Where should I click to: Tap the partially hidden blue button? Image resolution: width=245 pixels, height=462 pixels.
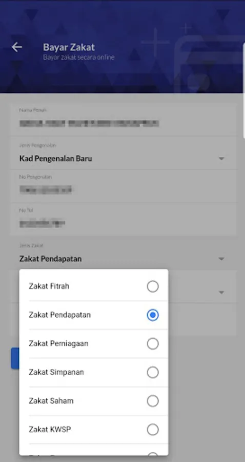[15, 358]
